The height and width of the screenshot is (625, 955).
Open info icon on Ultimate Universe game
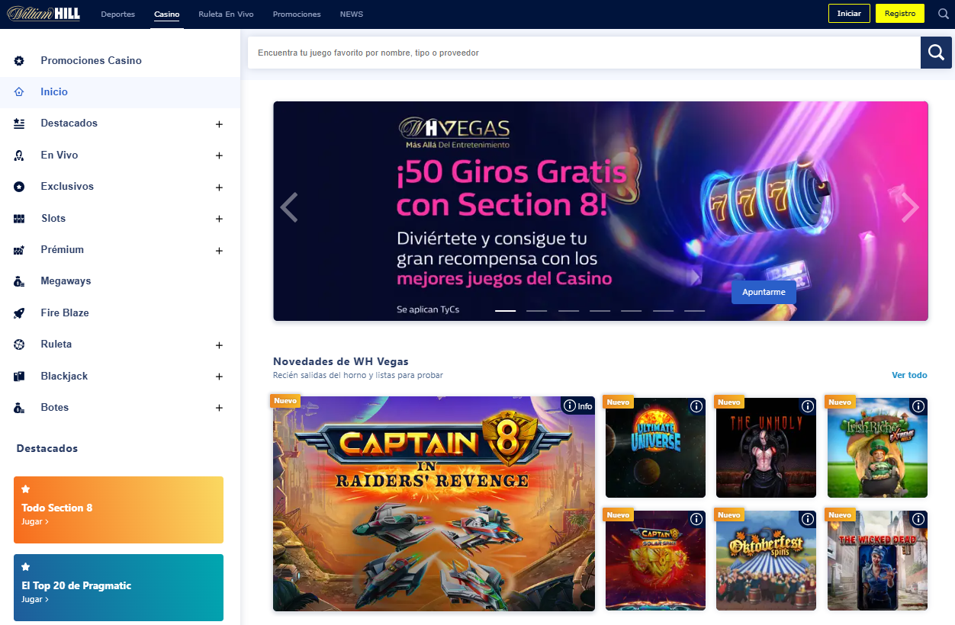click(x=696, y=406)
